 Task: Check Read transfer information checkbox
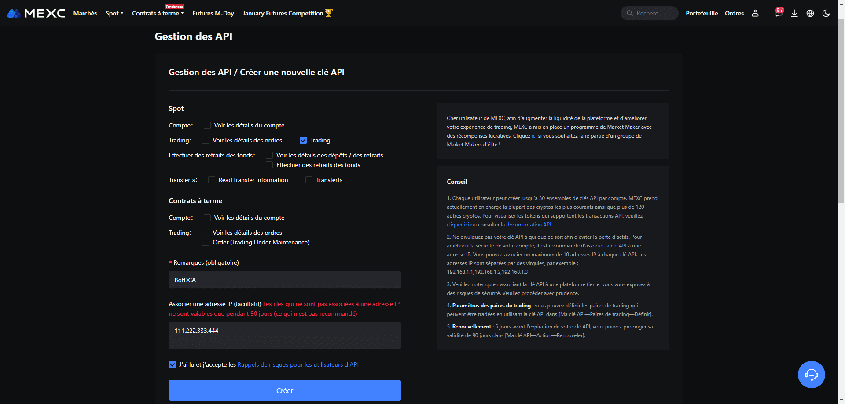212,180
